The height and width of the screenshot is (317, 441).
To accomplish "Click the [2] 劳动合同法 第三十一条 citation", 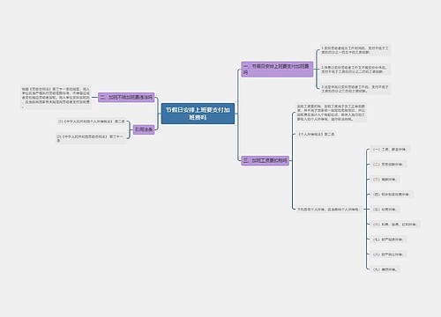I will [91, 138].
